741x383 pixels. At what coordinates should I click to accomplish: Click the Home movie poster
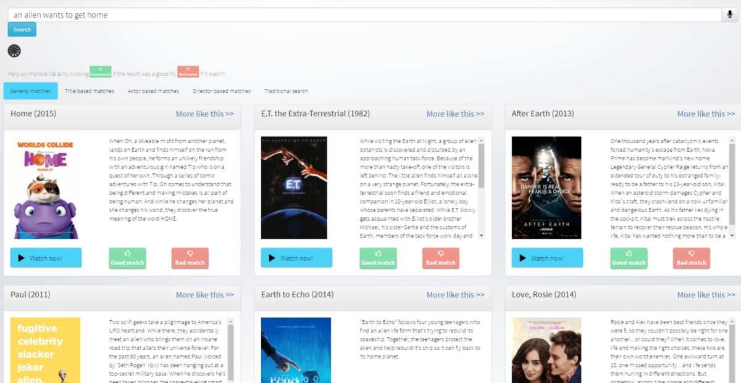(x=46, y=188)
